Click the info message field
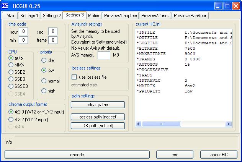Screen dimensions: 242x162 (x=127, y=142)
